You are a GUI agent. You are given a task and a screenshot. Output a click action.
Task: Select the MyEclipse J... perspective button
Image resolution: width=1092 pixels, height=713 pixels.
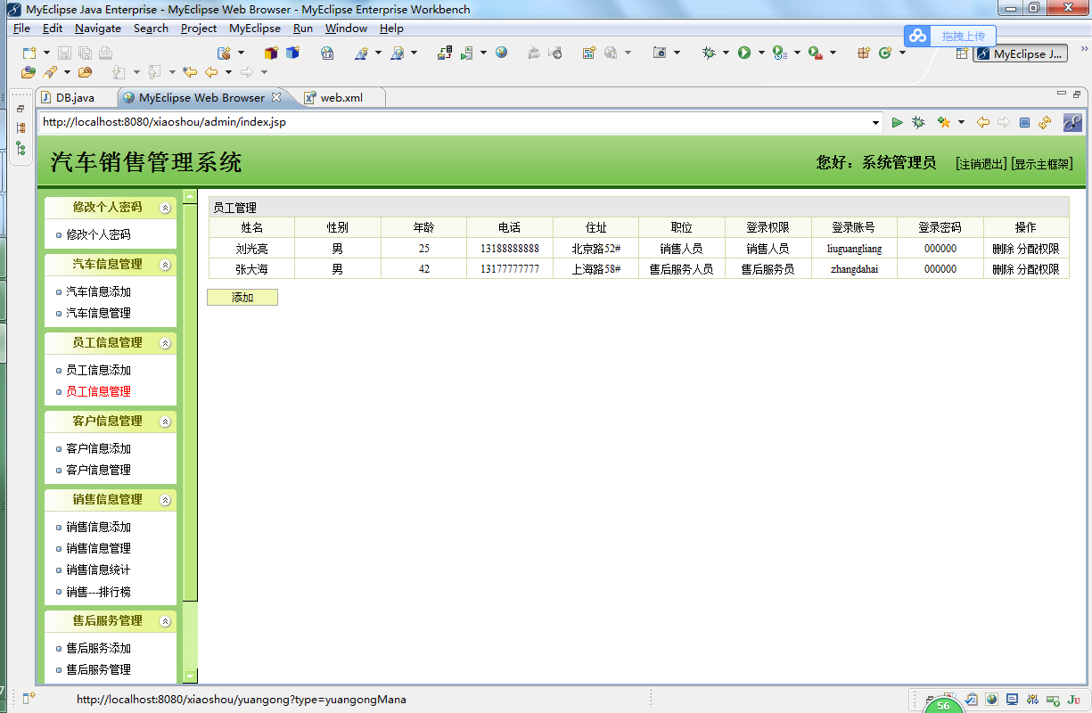click(1020, 53)
